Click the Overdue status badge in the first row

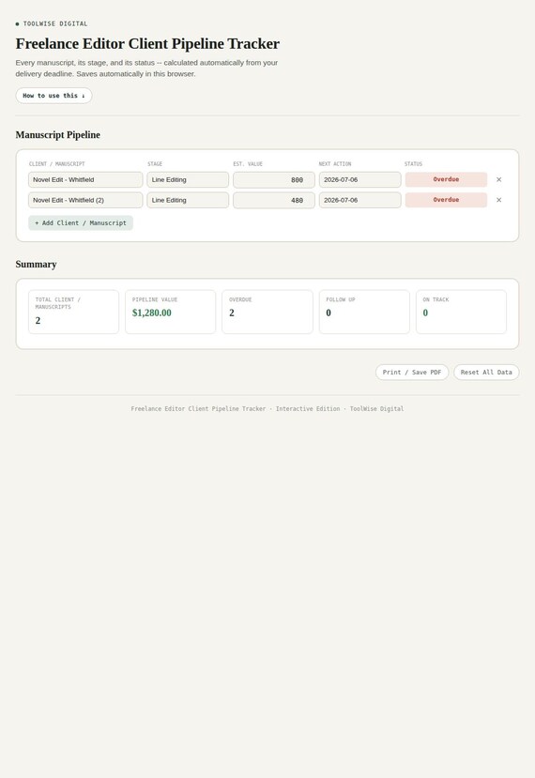[x=446, y=179]
